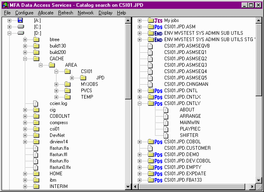Select the CSI01.JPD.CHNGMAN dataset

click(186, 84)
